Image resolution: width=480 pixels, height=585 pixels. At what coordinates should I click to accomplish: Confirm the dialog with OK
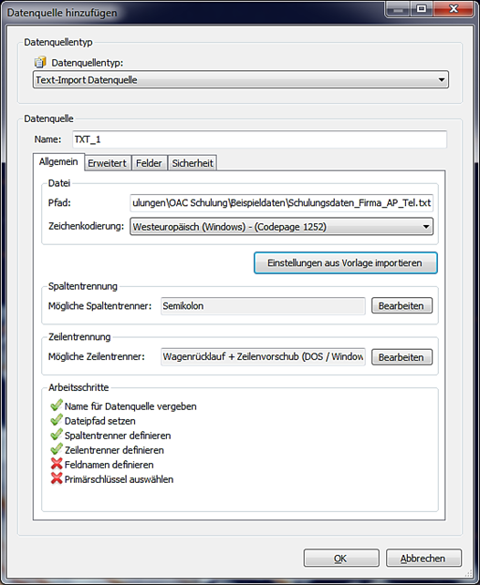[341, 559]
